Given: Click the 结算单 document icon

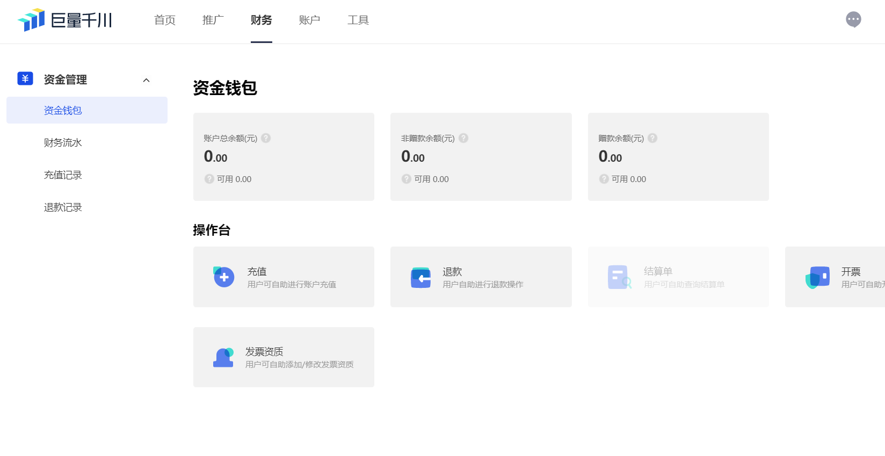Looking at the screenshot, I should click(619, 277).
